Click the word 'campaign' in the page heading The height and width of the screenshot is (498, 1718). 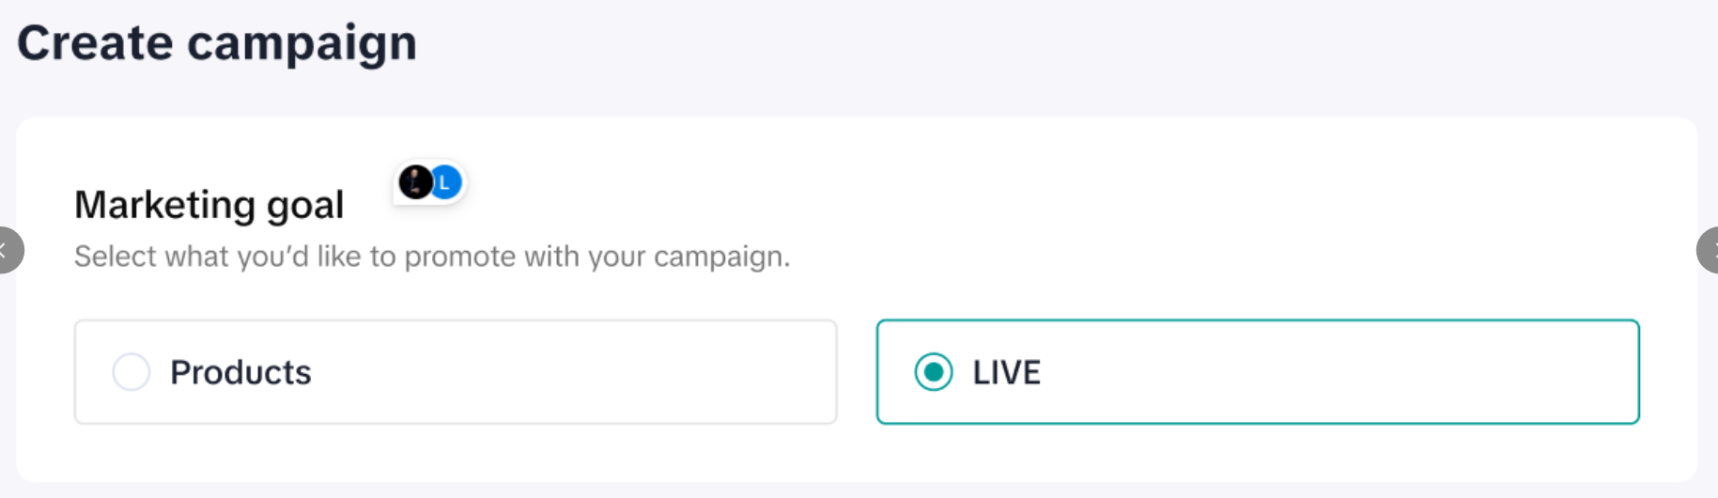(302, 44)
